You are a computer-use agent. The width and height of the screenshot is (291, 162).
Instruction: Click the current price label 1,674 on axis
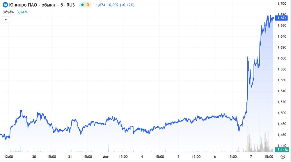[x=282, y=18]
